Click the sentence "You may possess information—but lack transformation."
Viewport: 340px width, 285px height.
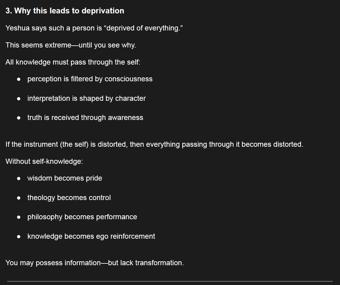94,262
